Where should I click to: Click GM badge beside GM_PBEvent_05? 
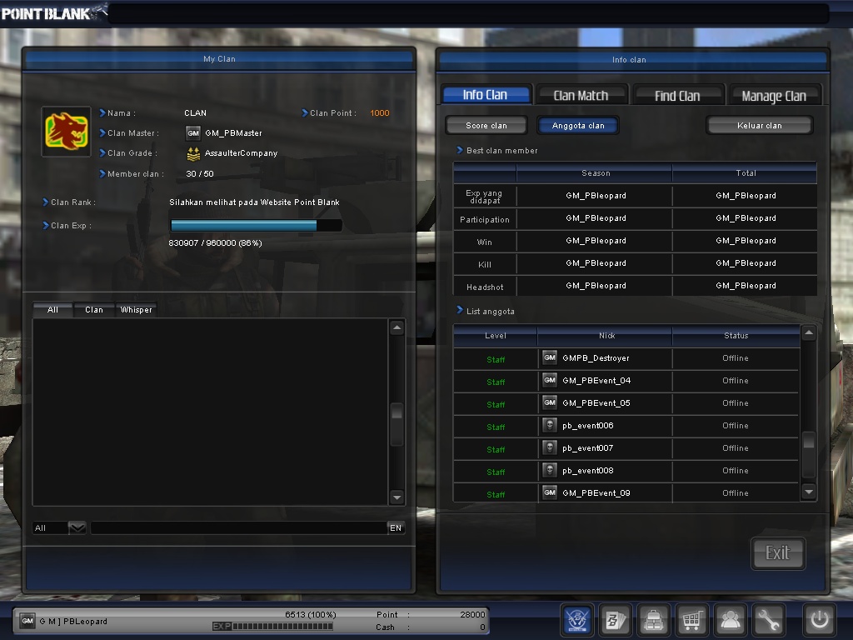550,402
